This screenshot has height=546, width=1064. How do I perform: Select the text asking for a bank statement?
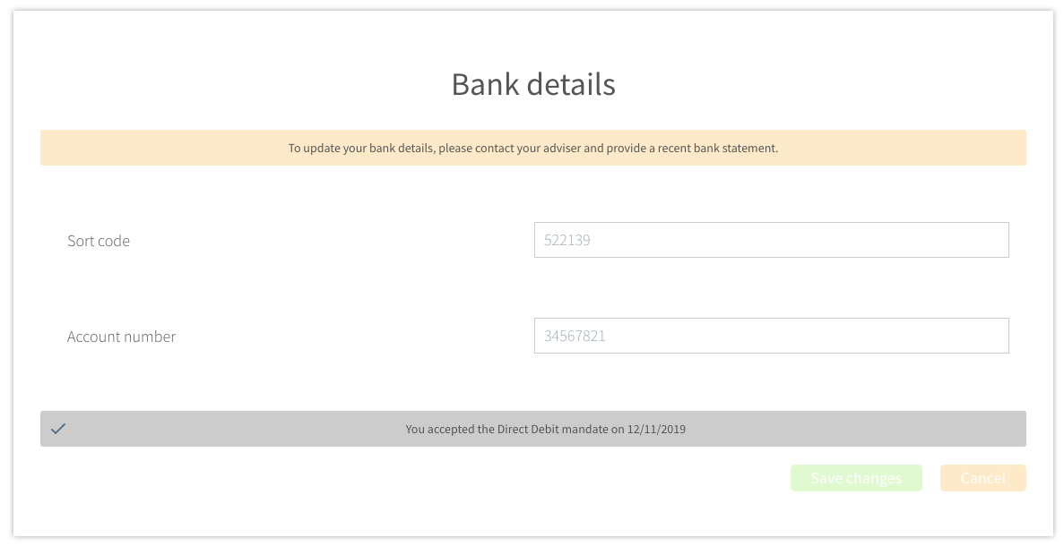[x=532, y=148]
